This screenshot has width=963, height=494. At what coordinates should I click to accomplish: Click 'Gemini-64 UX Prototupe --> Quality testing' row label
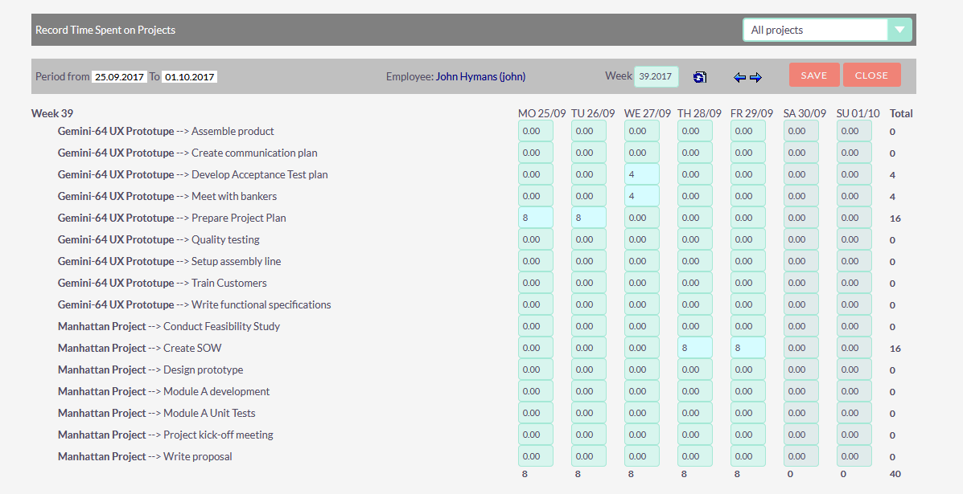(158, 239)
